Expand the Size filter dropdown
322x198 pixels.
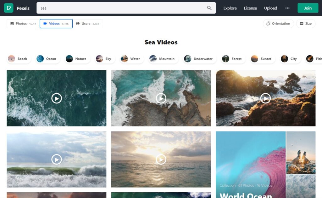[305, 24]
